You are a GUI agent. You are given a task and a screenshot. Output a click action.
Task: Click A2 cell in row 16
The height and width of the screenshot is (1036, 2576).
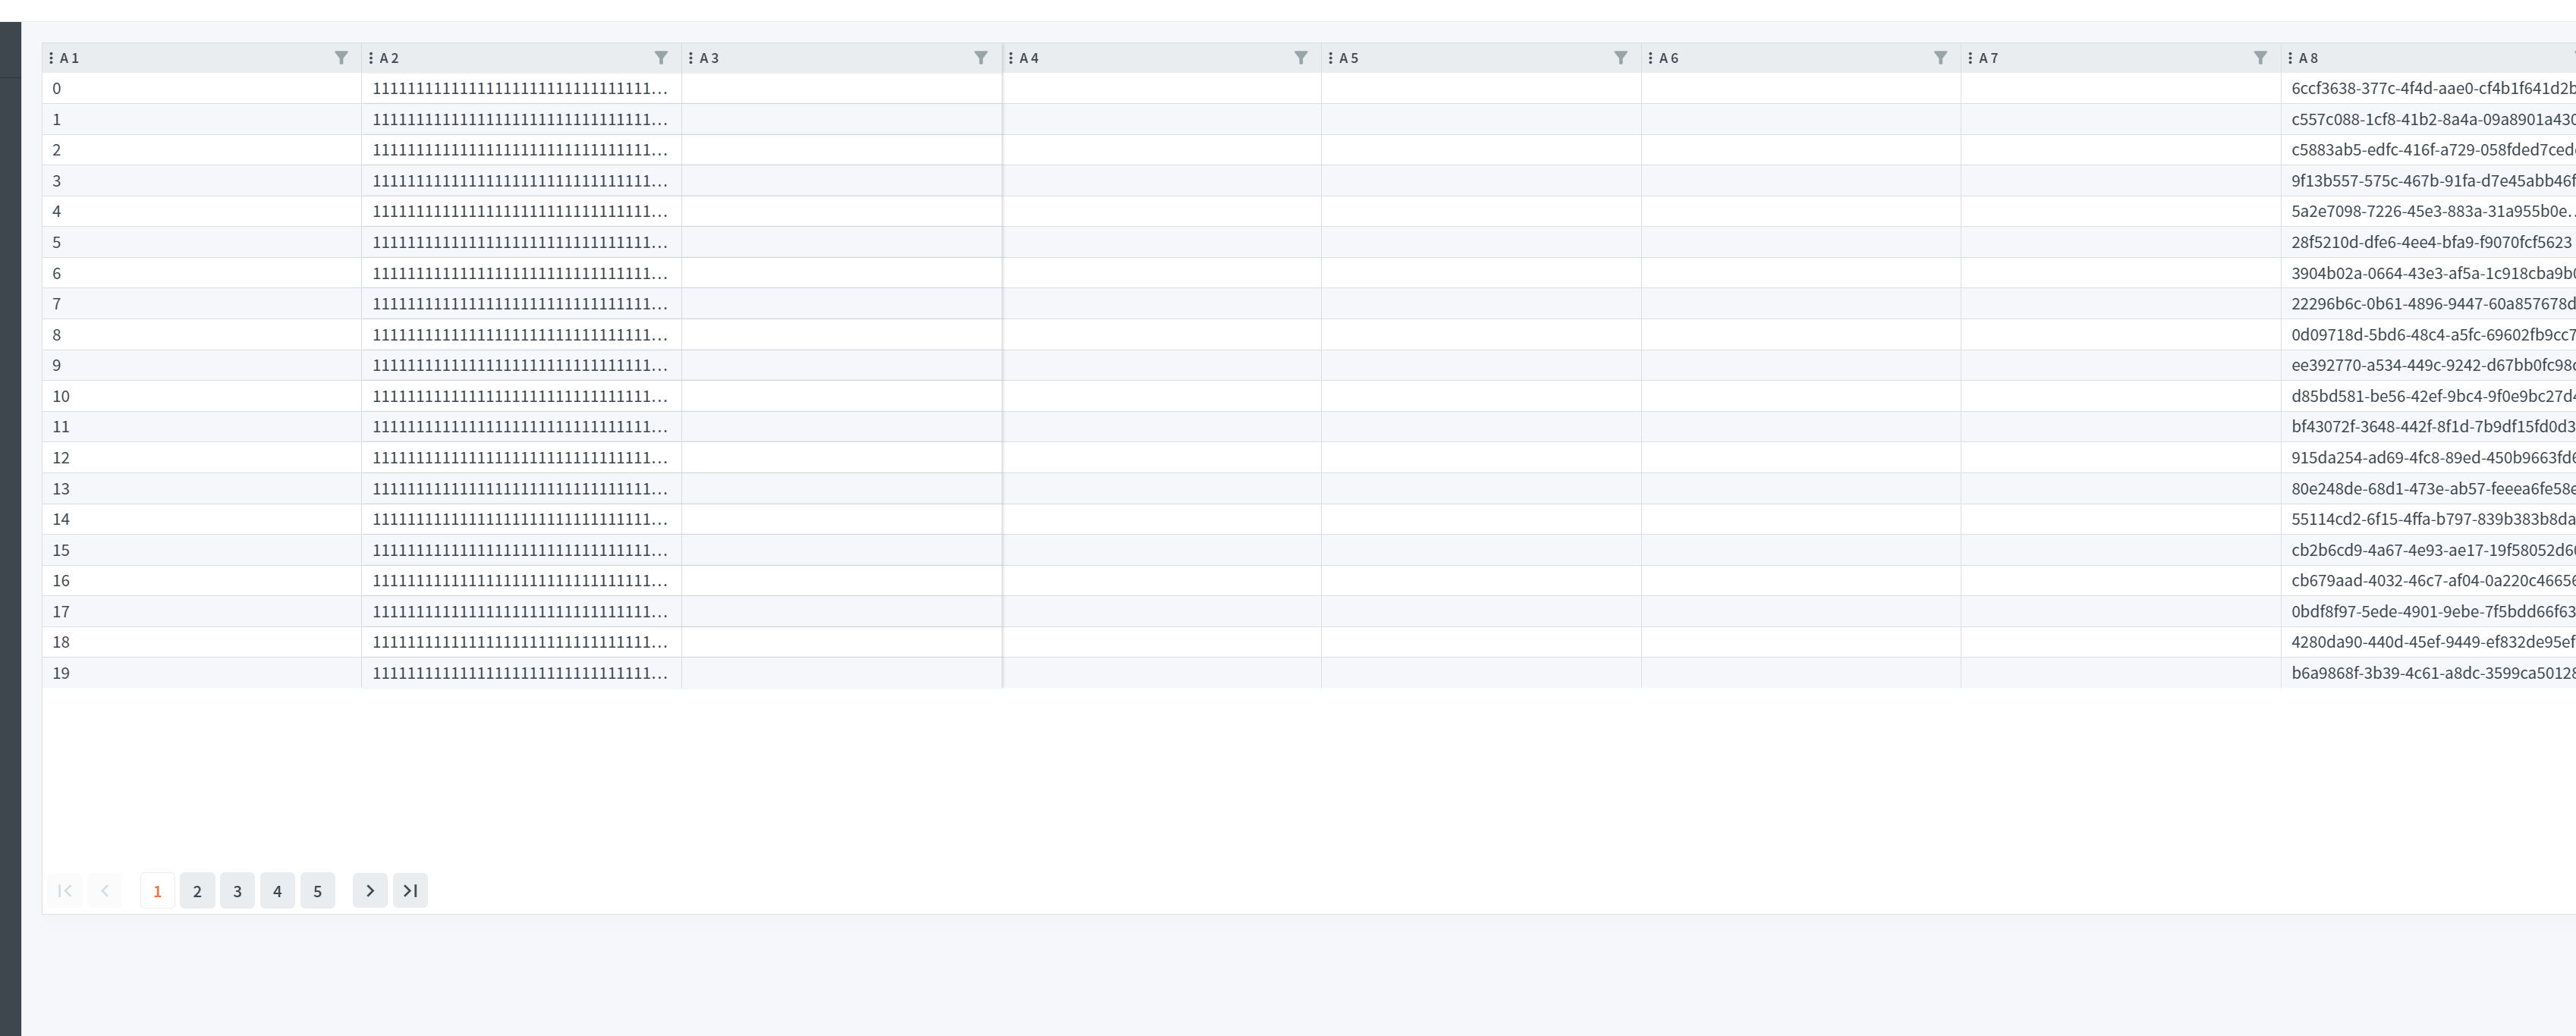point(522,580)
